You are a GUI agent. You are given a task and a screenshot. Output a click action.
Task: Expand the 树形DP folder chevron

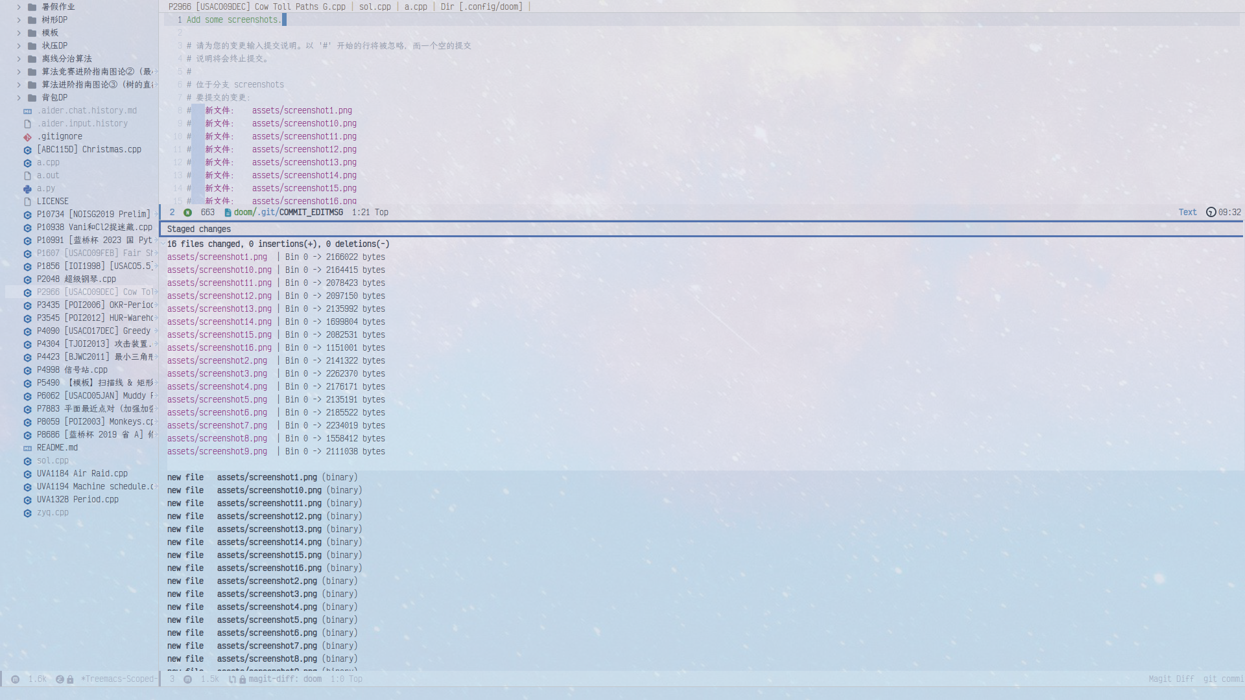click(x=19, y=20)
